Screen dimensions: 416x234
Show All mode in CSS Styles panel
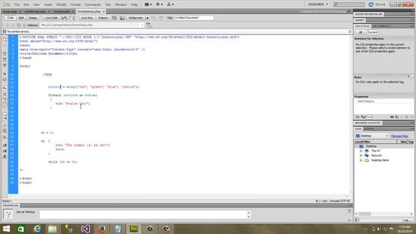tap(361, 32)
